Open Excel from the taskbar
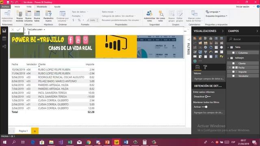This screenshot has width=260, height=146. click(70, 142)
